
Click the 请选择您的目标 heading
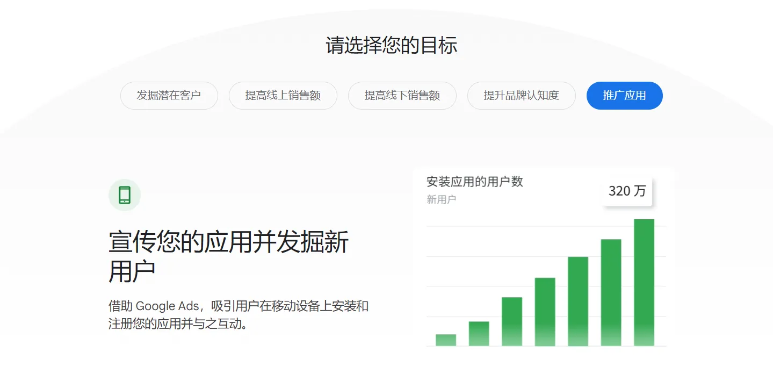[x=391, y=46]
